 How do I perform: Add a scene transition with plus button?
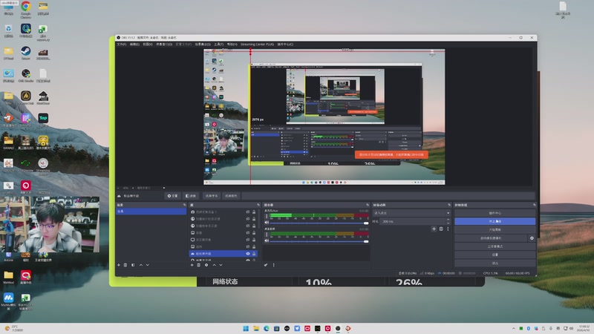[x=434, y=229]
